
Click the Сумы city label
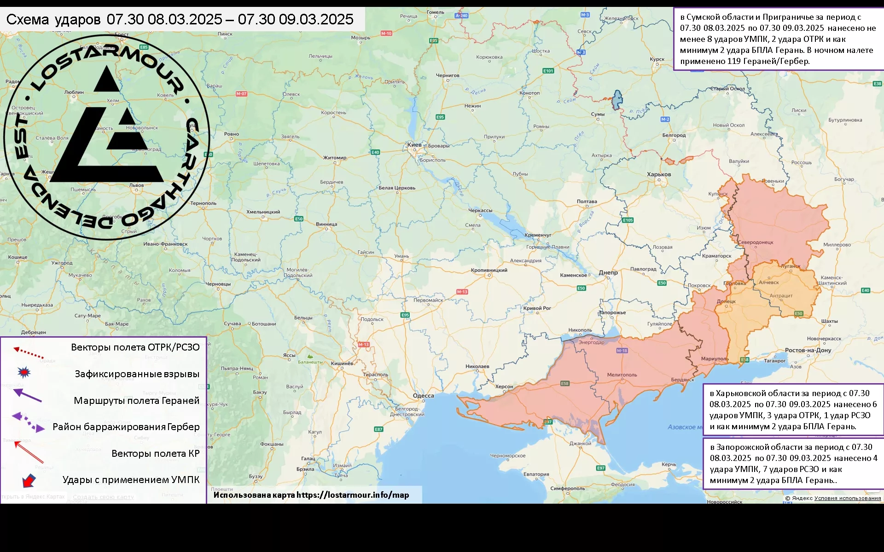(598, 114)
